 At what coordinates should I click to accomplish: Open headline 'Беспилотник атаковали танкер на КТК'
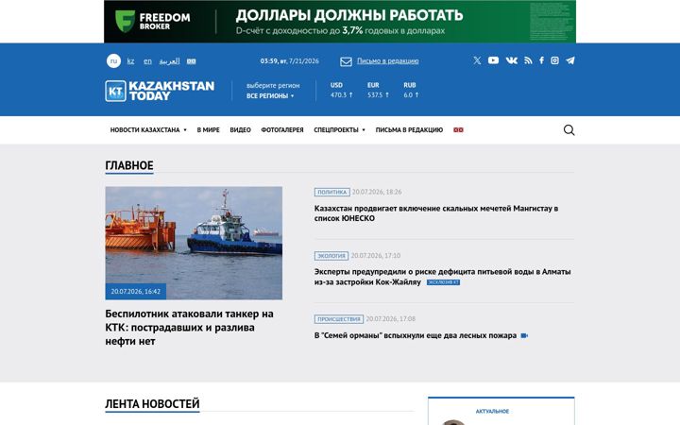pyautogui.click(x=190, y=328)
